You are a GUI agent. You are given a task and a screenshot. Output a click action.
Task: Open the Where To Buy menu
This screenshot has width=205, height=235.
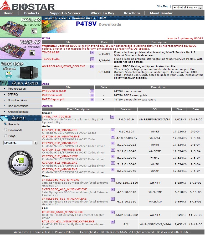[102, 13]
